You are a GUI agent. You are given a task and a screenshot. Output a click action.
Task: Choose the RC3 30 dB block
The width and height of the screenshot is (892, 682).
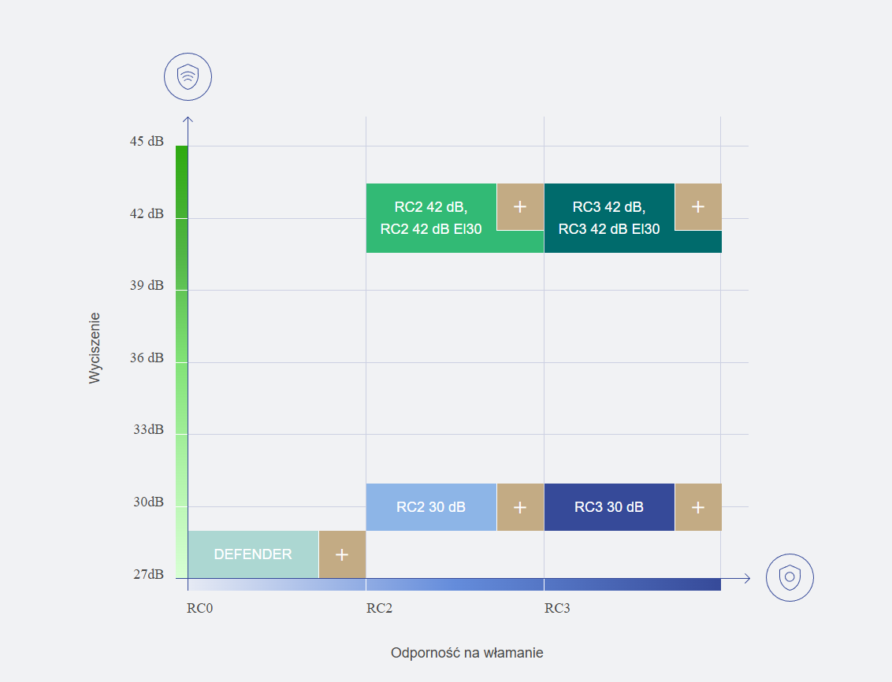pyautogui.click(x=609, y=507)
